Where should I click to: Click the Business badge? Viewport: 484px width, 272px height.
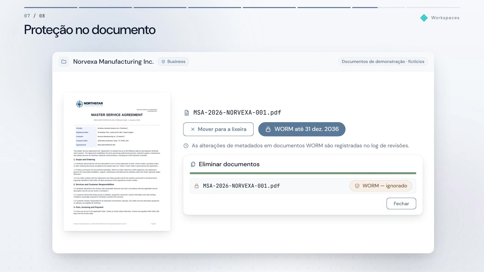pos(173,62)
